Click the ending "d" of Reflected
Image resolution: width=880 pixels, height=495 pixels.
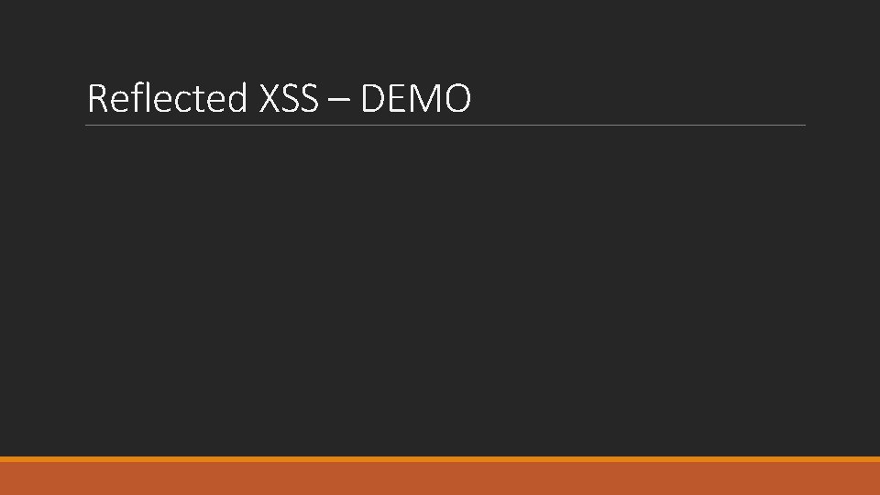pyautogui.click(x=236, y=98)
